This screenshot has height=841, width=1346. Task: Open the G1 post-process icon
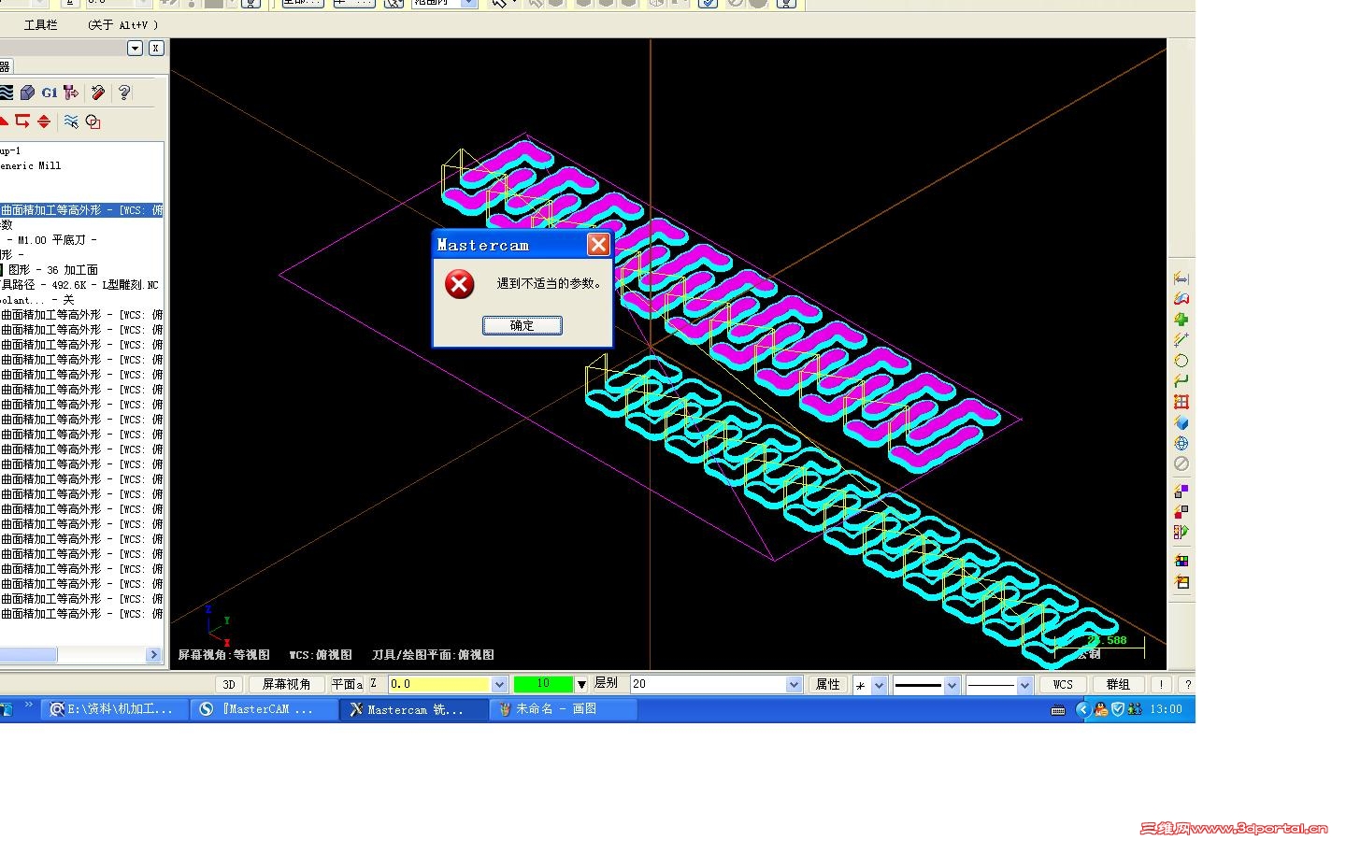(x=50, y=93)
